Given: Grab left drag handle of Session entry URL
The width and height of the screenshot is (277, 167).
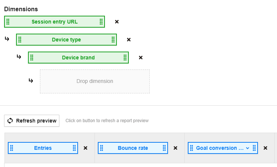Looking at the screenshot, I should [x=8, y=22].
